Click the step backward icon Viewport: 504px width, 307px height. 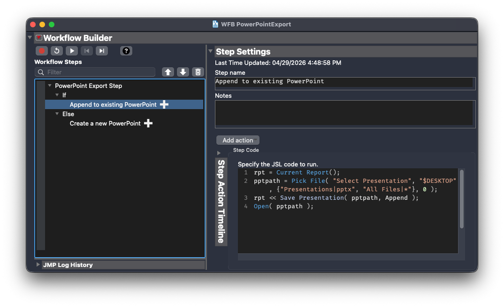(x=87, y=51)
